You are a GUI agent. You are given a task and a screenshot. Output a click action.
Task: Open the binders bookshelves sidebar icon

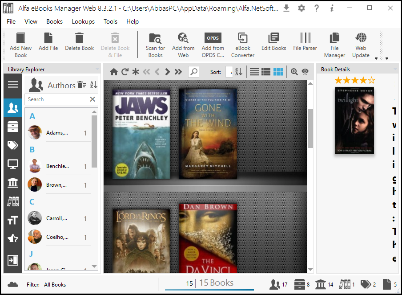(13, 201)
